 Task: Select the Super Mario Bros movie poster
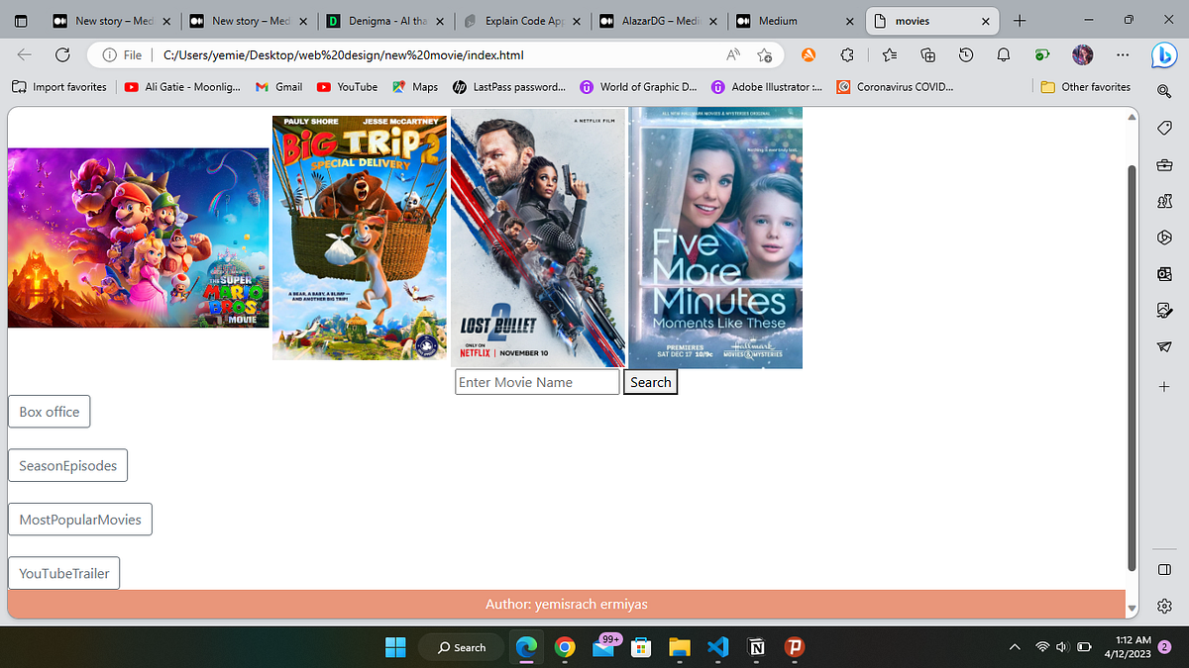tap(138, 237)
